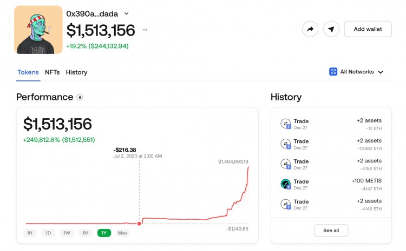Select the 1W time range

coord(67,233)
